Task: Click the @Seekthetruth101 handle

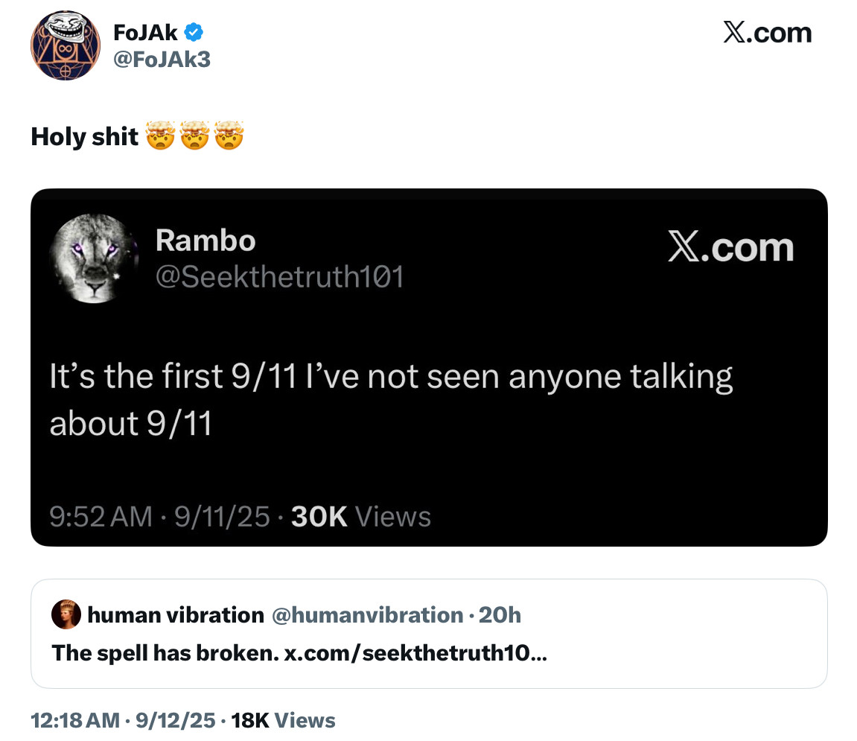Action: (279, 277)
